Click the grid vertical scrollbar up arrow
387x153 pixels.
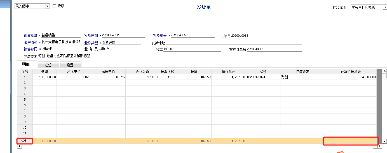click(x=384, y=71)
